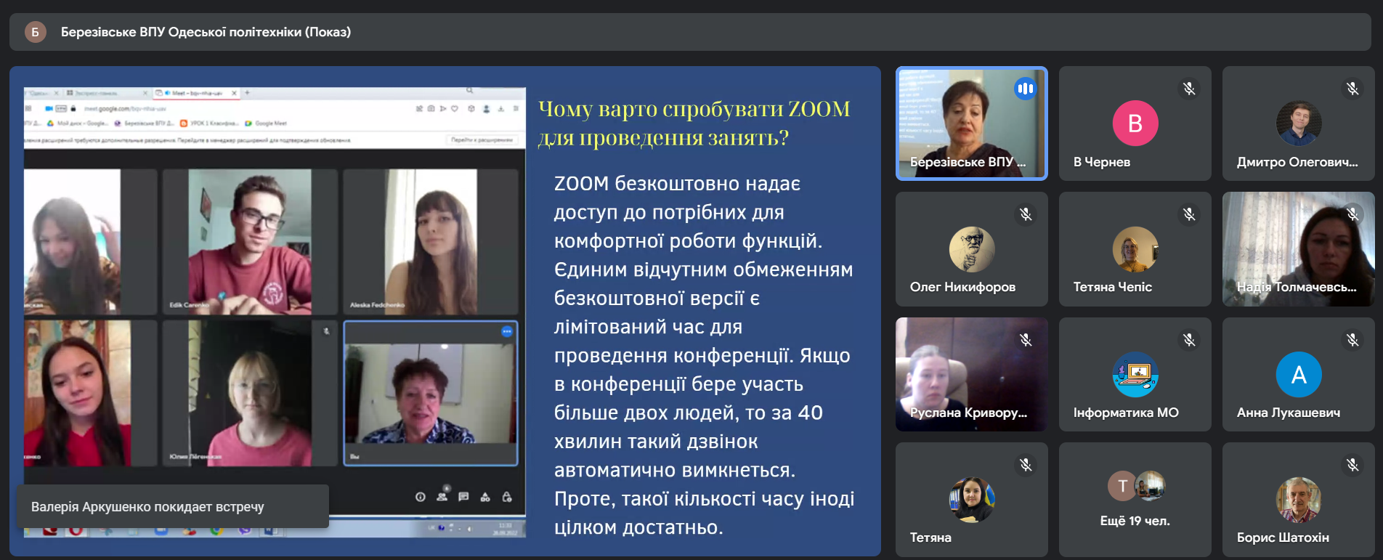Click muted mic icon on Дмитро Олегович tile

coord(1352,89)
